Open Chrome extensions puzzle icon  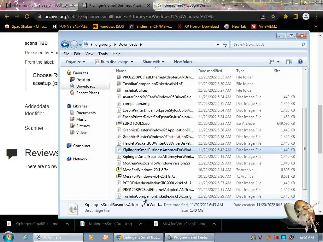pos(285,16)
